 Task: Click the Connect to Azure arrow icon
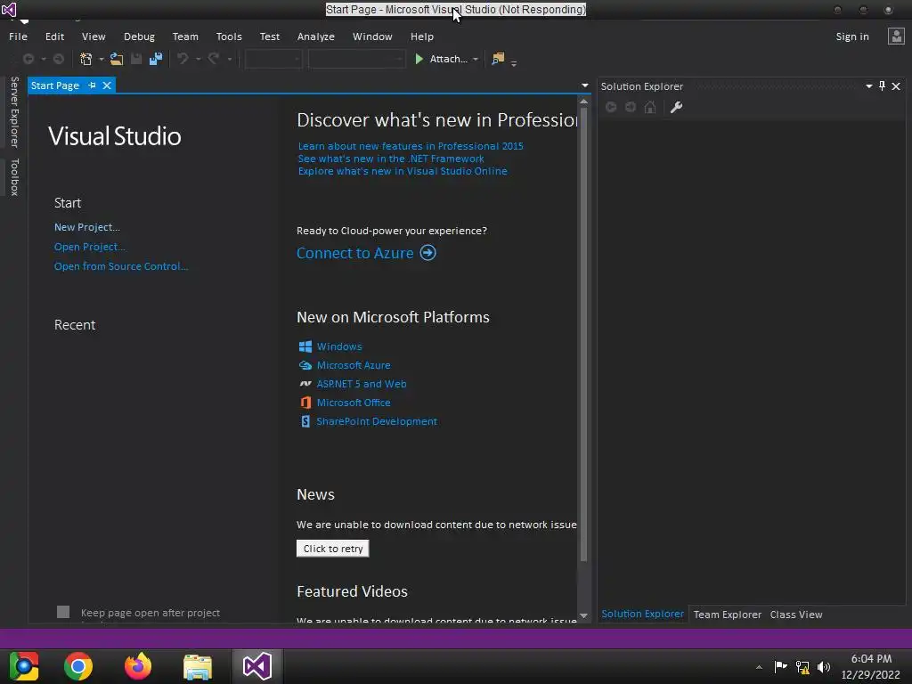[428, 253]
